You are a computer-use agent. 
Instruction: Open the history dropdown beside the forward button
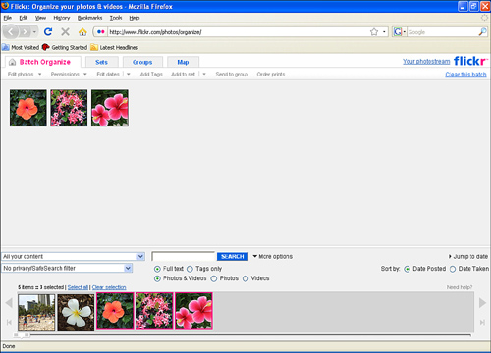pos(34,32)
